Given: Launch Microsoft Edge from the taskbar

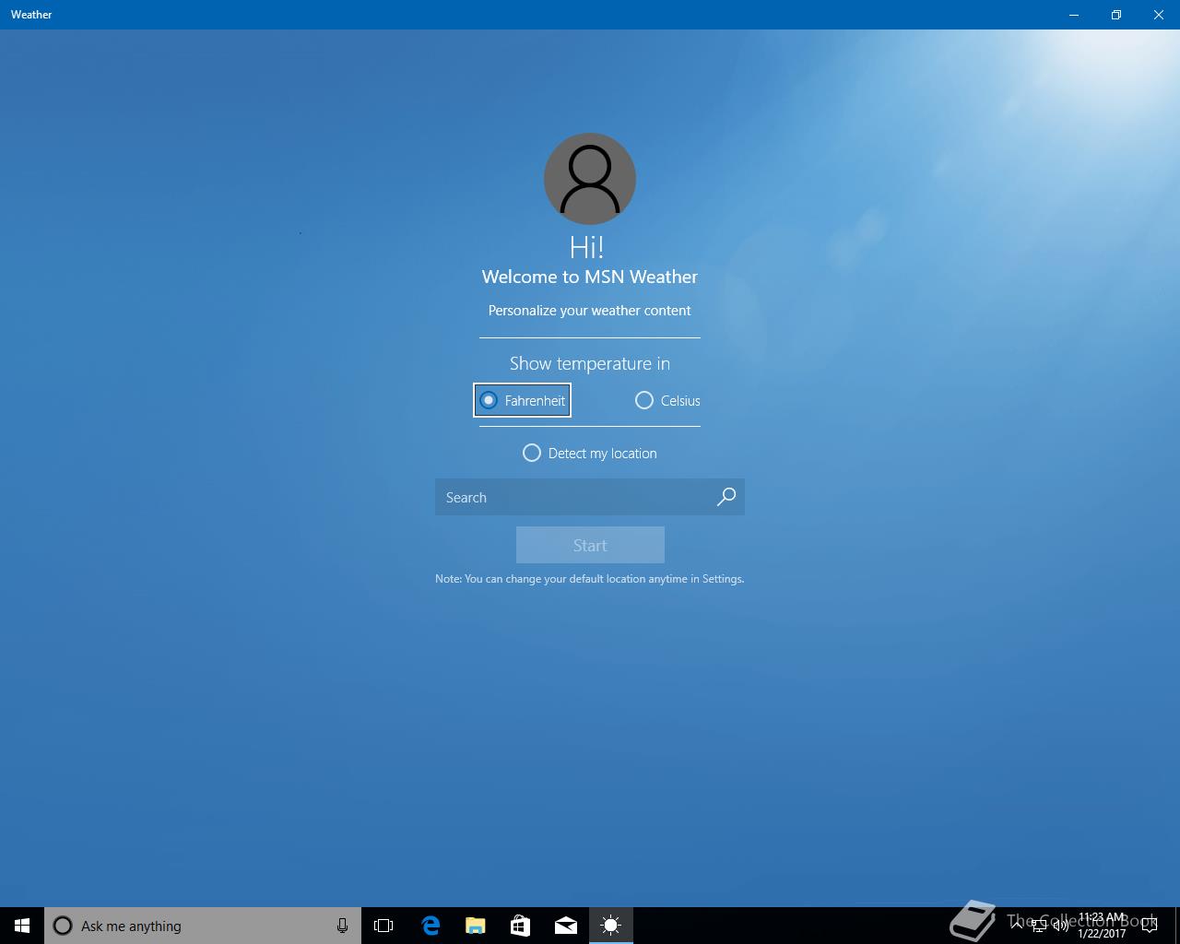Looking at the screenshot, I should click(431, 926).
